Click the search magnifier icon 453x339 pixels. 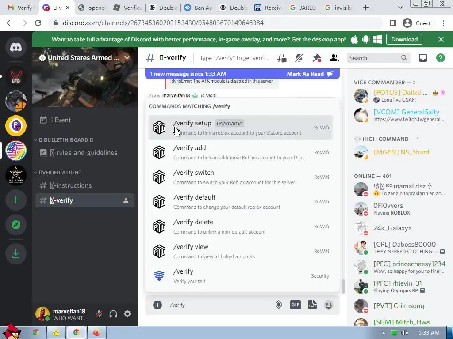404,58
